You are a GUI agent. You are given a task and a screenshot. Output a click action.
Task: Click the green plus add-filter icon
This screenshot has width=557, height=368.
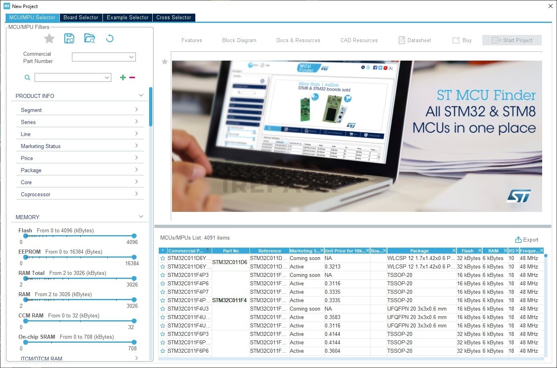click(x=123, y=77)
